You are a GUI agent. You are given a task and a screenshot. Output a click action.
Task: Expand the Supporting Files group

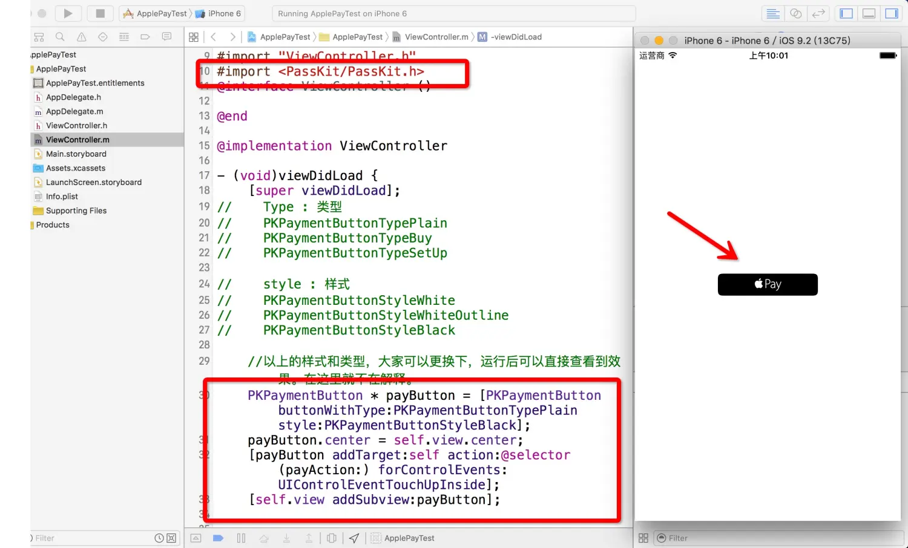tap(76, 210)
